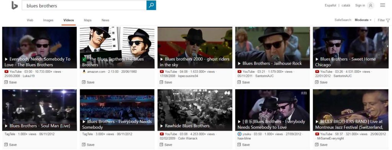The height and width of the screenshot is (150, 392).
Task: Click the youku source icon
Action: click(240, 134)
